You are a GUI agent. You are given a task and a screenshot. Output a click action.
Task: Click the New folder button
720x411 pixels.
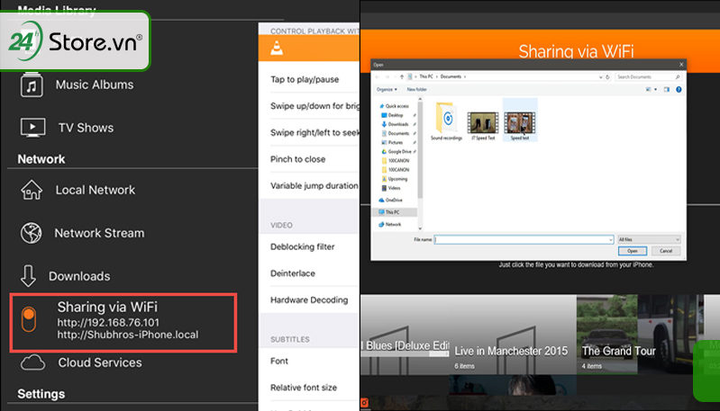(416, 89)
